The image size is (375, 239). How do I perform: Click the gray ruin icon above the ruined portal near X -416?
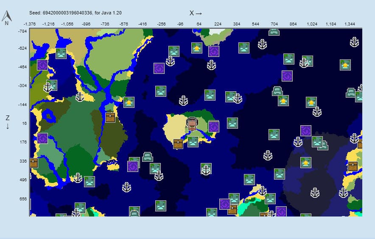point(148,157)
